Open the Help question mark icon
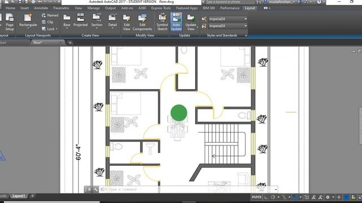 [319, 2]
